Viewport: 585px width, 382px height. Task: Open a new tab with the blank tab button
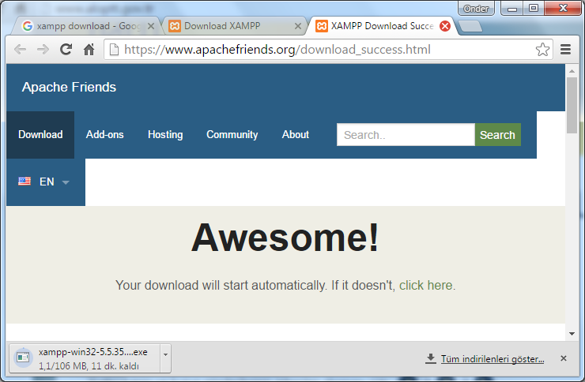(470, 26)
